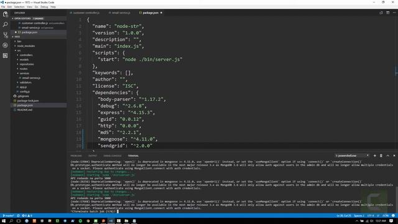The image size is (398, 224).
Task: Click the UTF-8 encoding selector
Action: [371, 216]
